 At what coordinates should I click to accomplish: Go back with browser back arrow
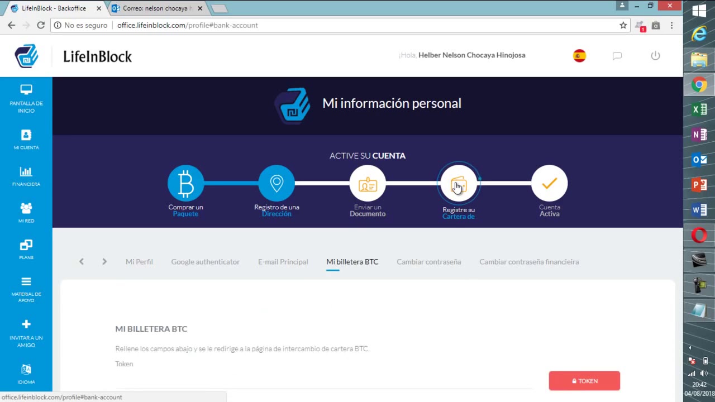click(x=11, y=25)
